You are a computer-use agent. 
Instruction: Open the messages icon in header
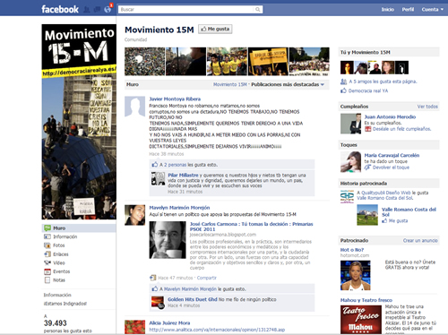pyautogui.click(x=97, y=10)
